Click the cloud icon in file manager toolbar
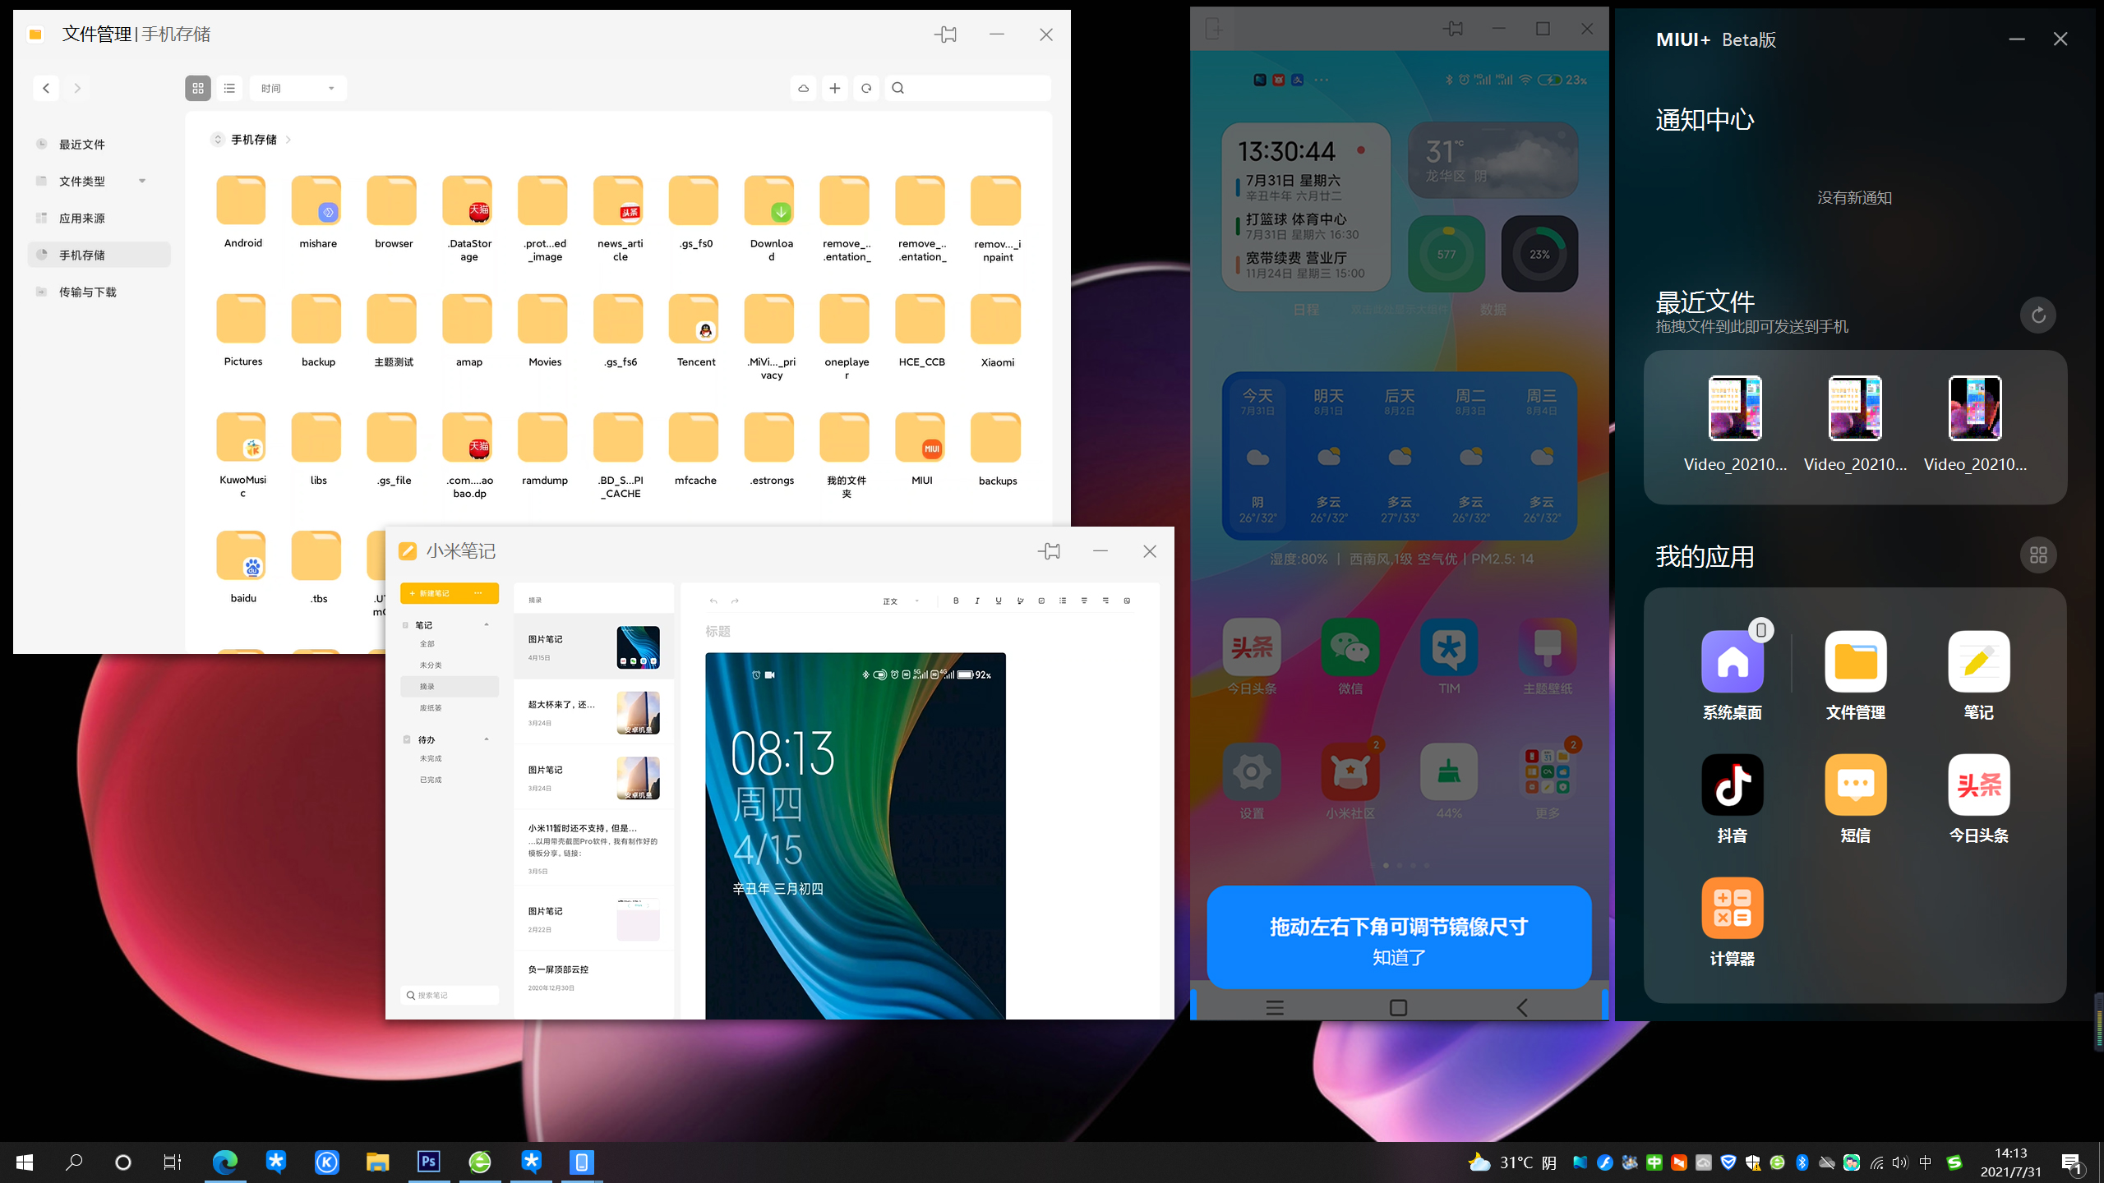2104x1183 pixels. (803, 88)
